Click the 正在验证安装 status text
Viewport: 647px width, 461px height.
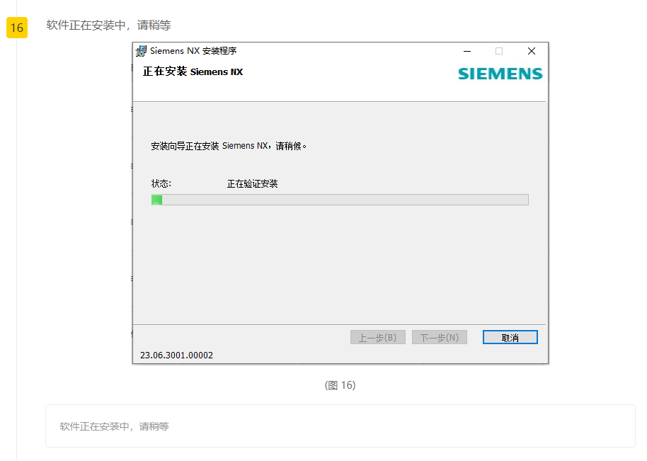coord(252,184)
